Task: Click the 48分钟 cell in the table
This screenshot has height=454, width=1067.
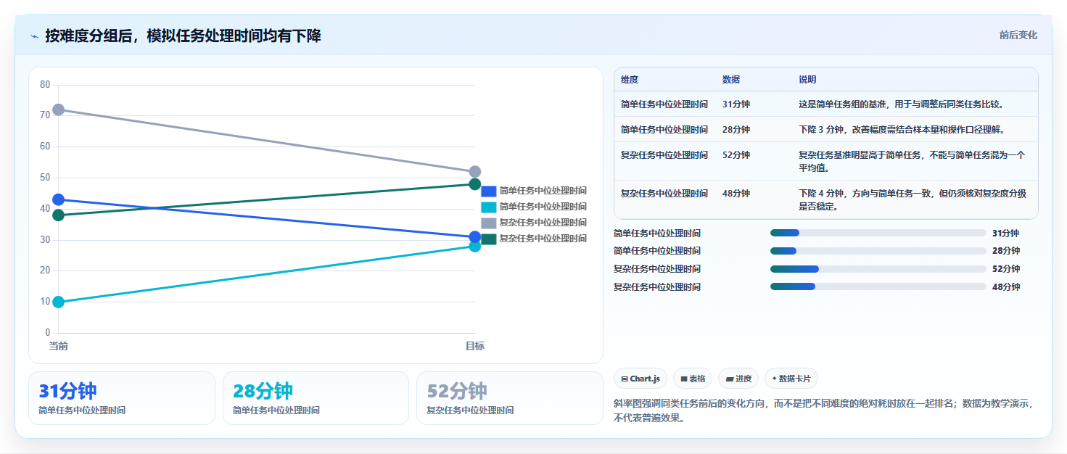Action: [736, 194]
